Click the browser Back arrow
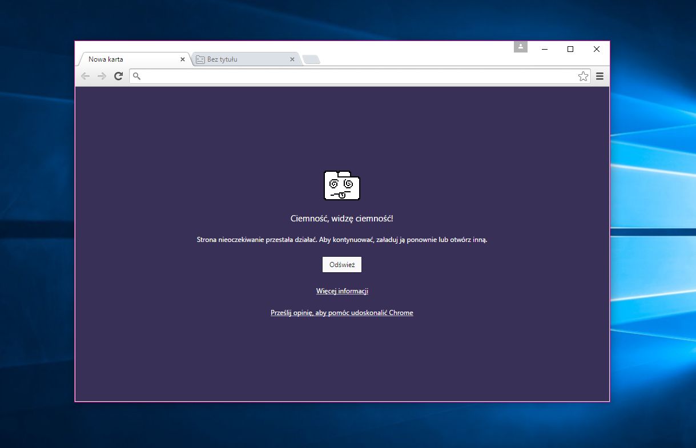The width and height of the screenshot is (696, 448). (85, 76)
